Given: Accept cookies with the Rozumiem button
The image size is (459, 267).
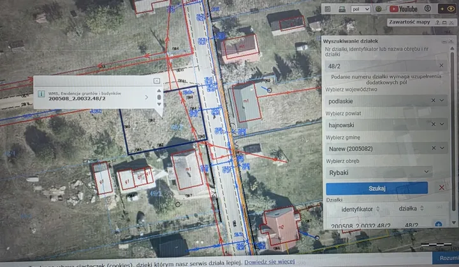Looking at the screenshot, I should [x=446, y=258].
